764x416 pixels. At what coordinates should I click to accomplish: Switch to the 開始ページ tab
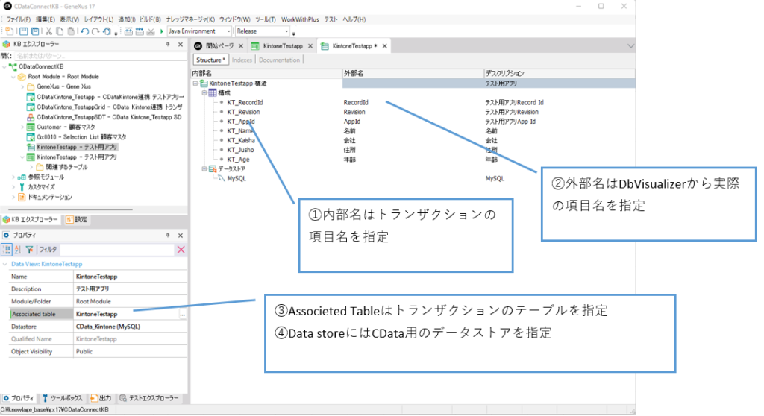point(219,46)
